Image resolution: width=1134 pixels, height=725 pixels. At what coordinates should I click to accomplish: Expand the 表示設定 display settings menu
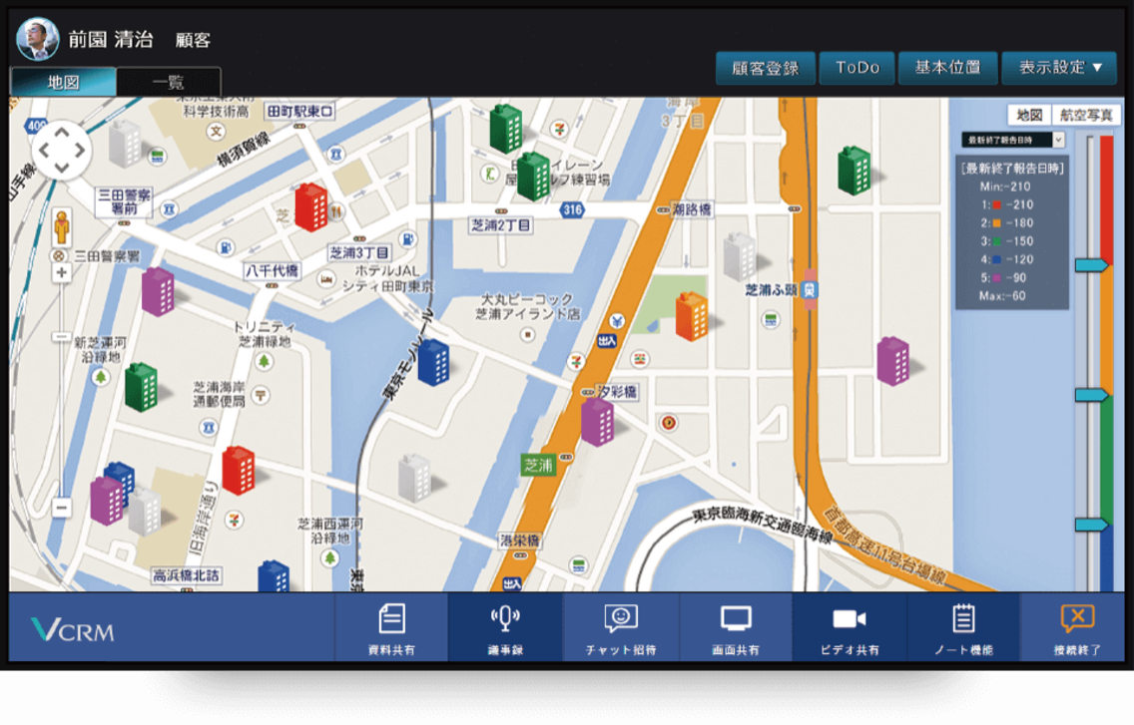[x=1060, y=68]
